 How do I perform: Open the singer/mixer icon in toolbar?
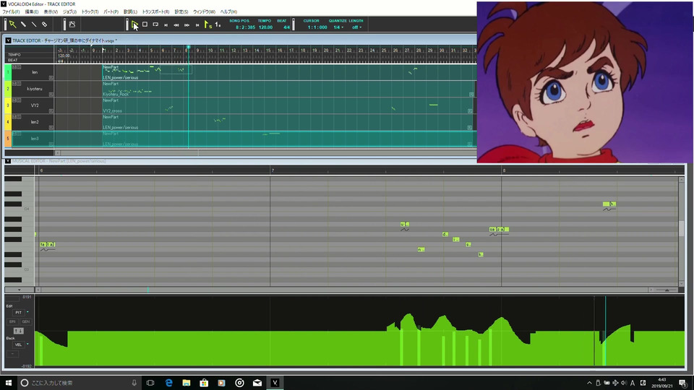pos(72,25)
